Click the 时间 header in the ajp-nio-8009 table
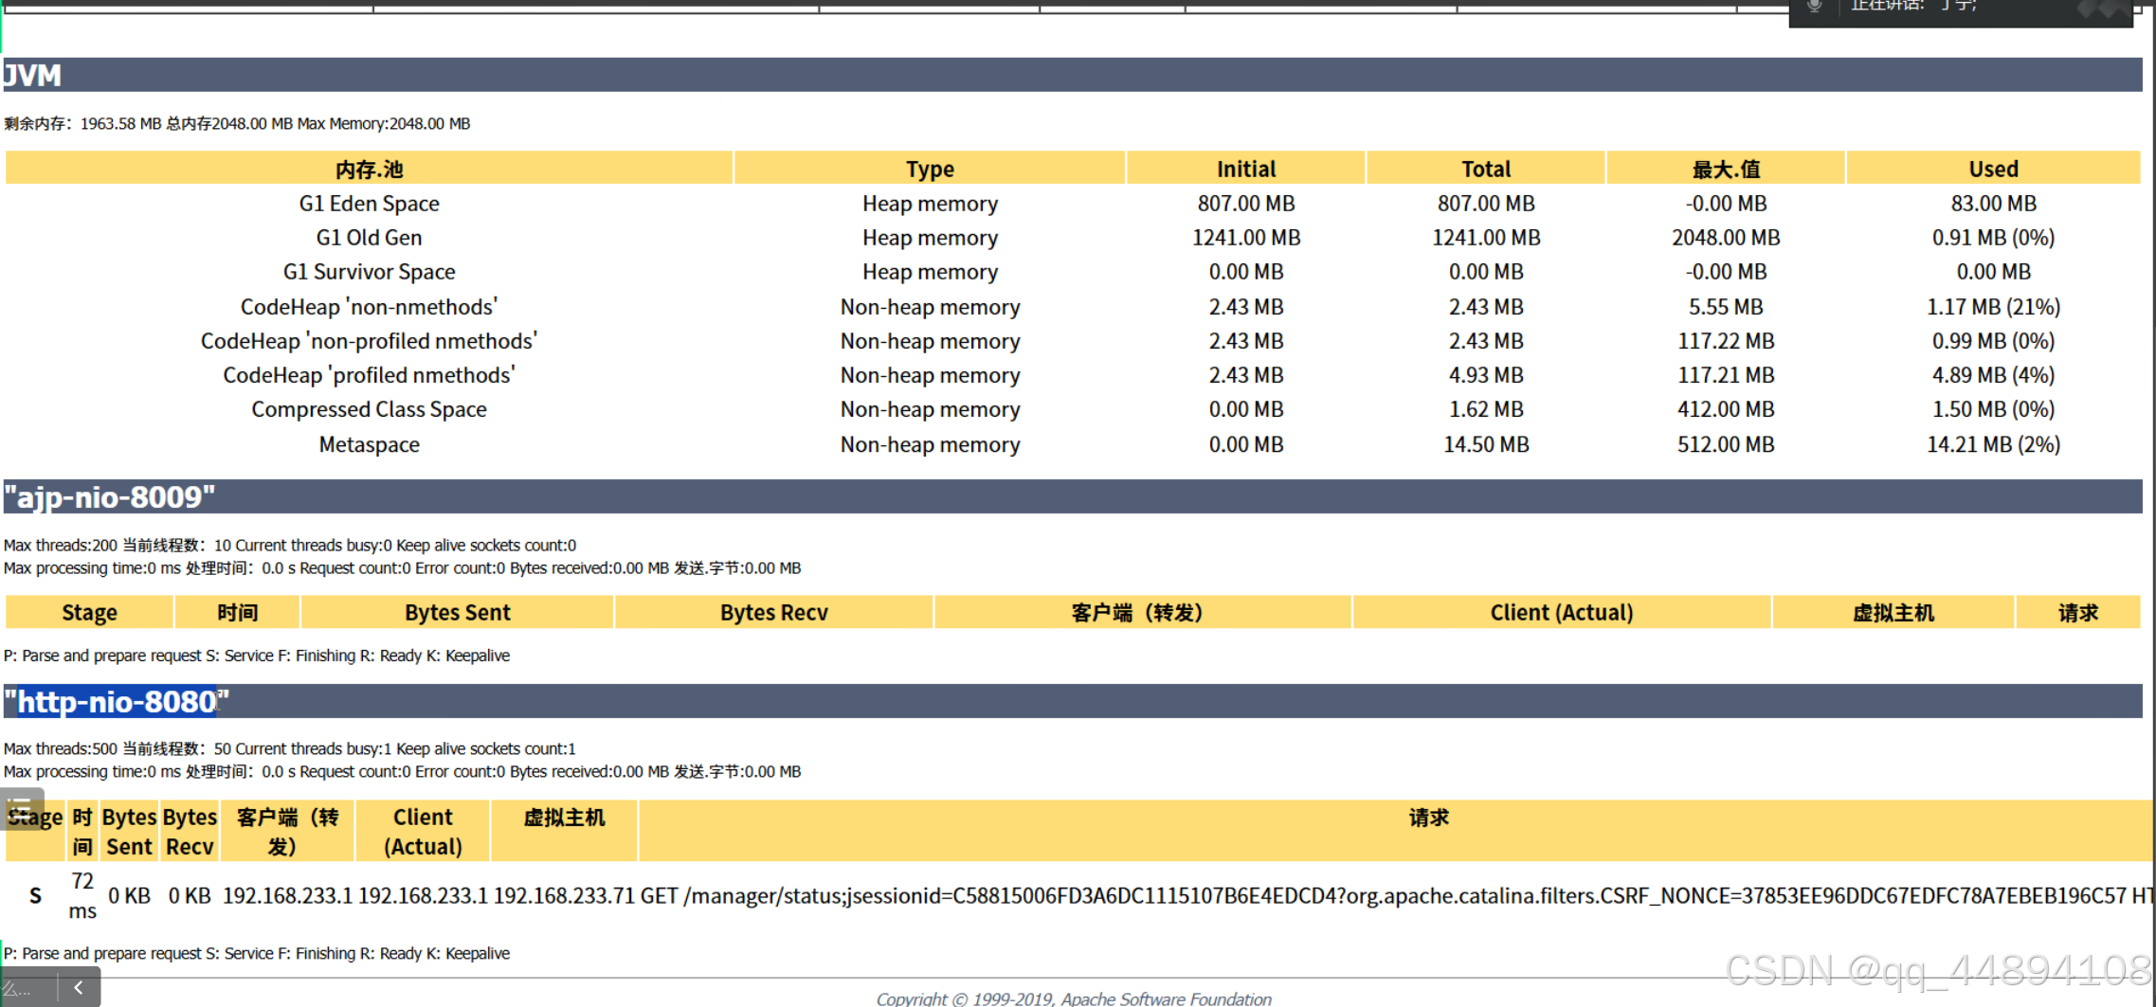This screenshot has width=2156, height=1007. tap(238, 613)
